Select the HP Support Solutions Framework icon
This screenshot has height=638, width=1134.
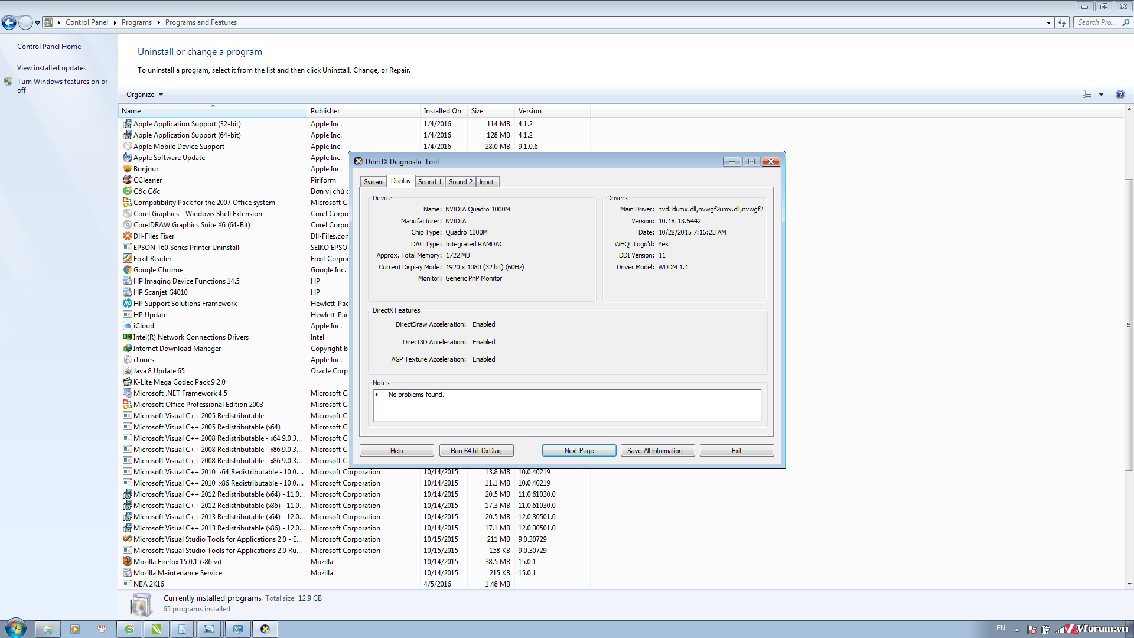click(127, 304)
